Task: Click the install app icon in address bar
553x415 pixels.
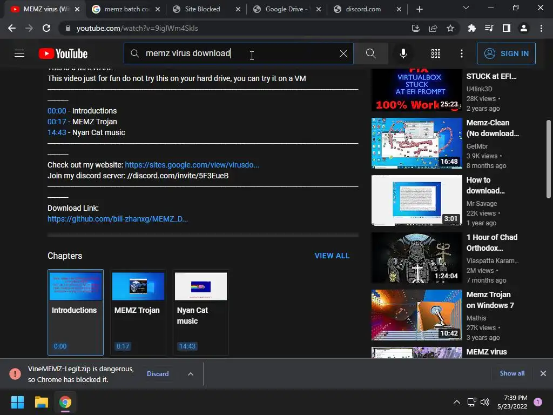Action: 416,28
